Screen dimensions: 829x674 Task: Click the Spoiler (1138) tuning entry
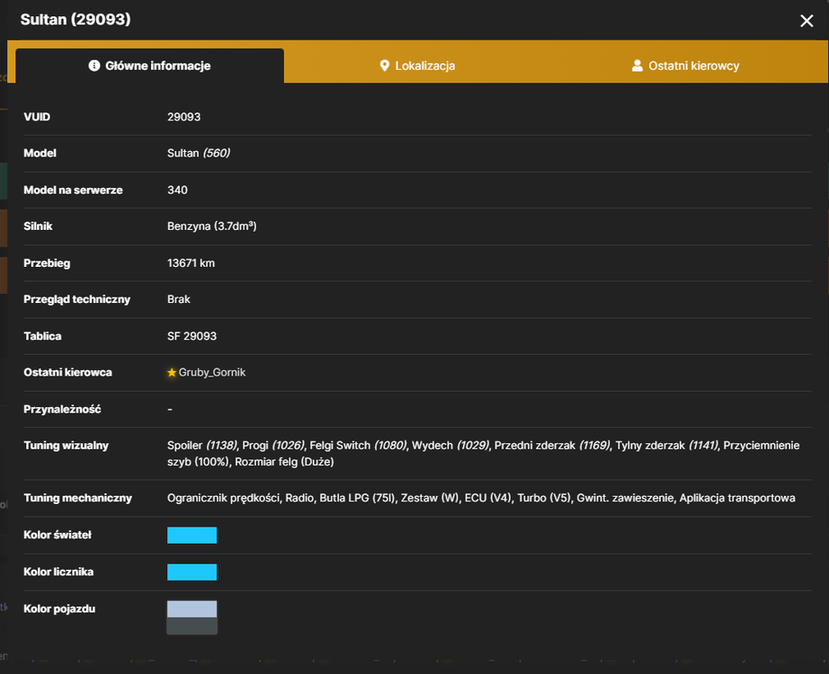point(202,446)
